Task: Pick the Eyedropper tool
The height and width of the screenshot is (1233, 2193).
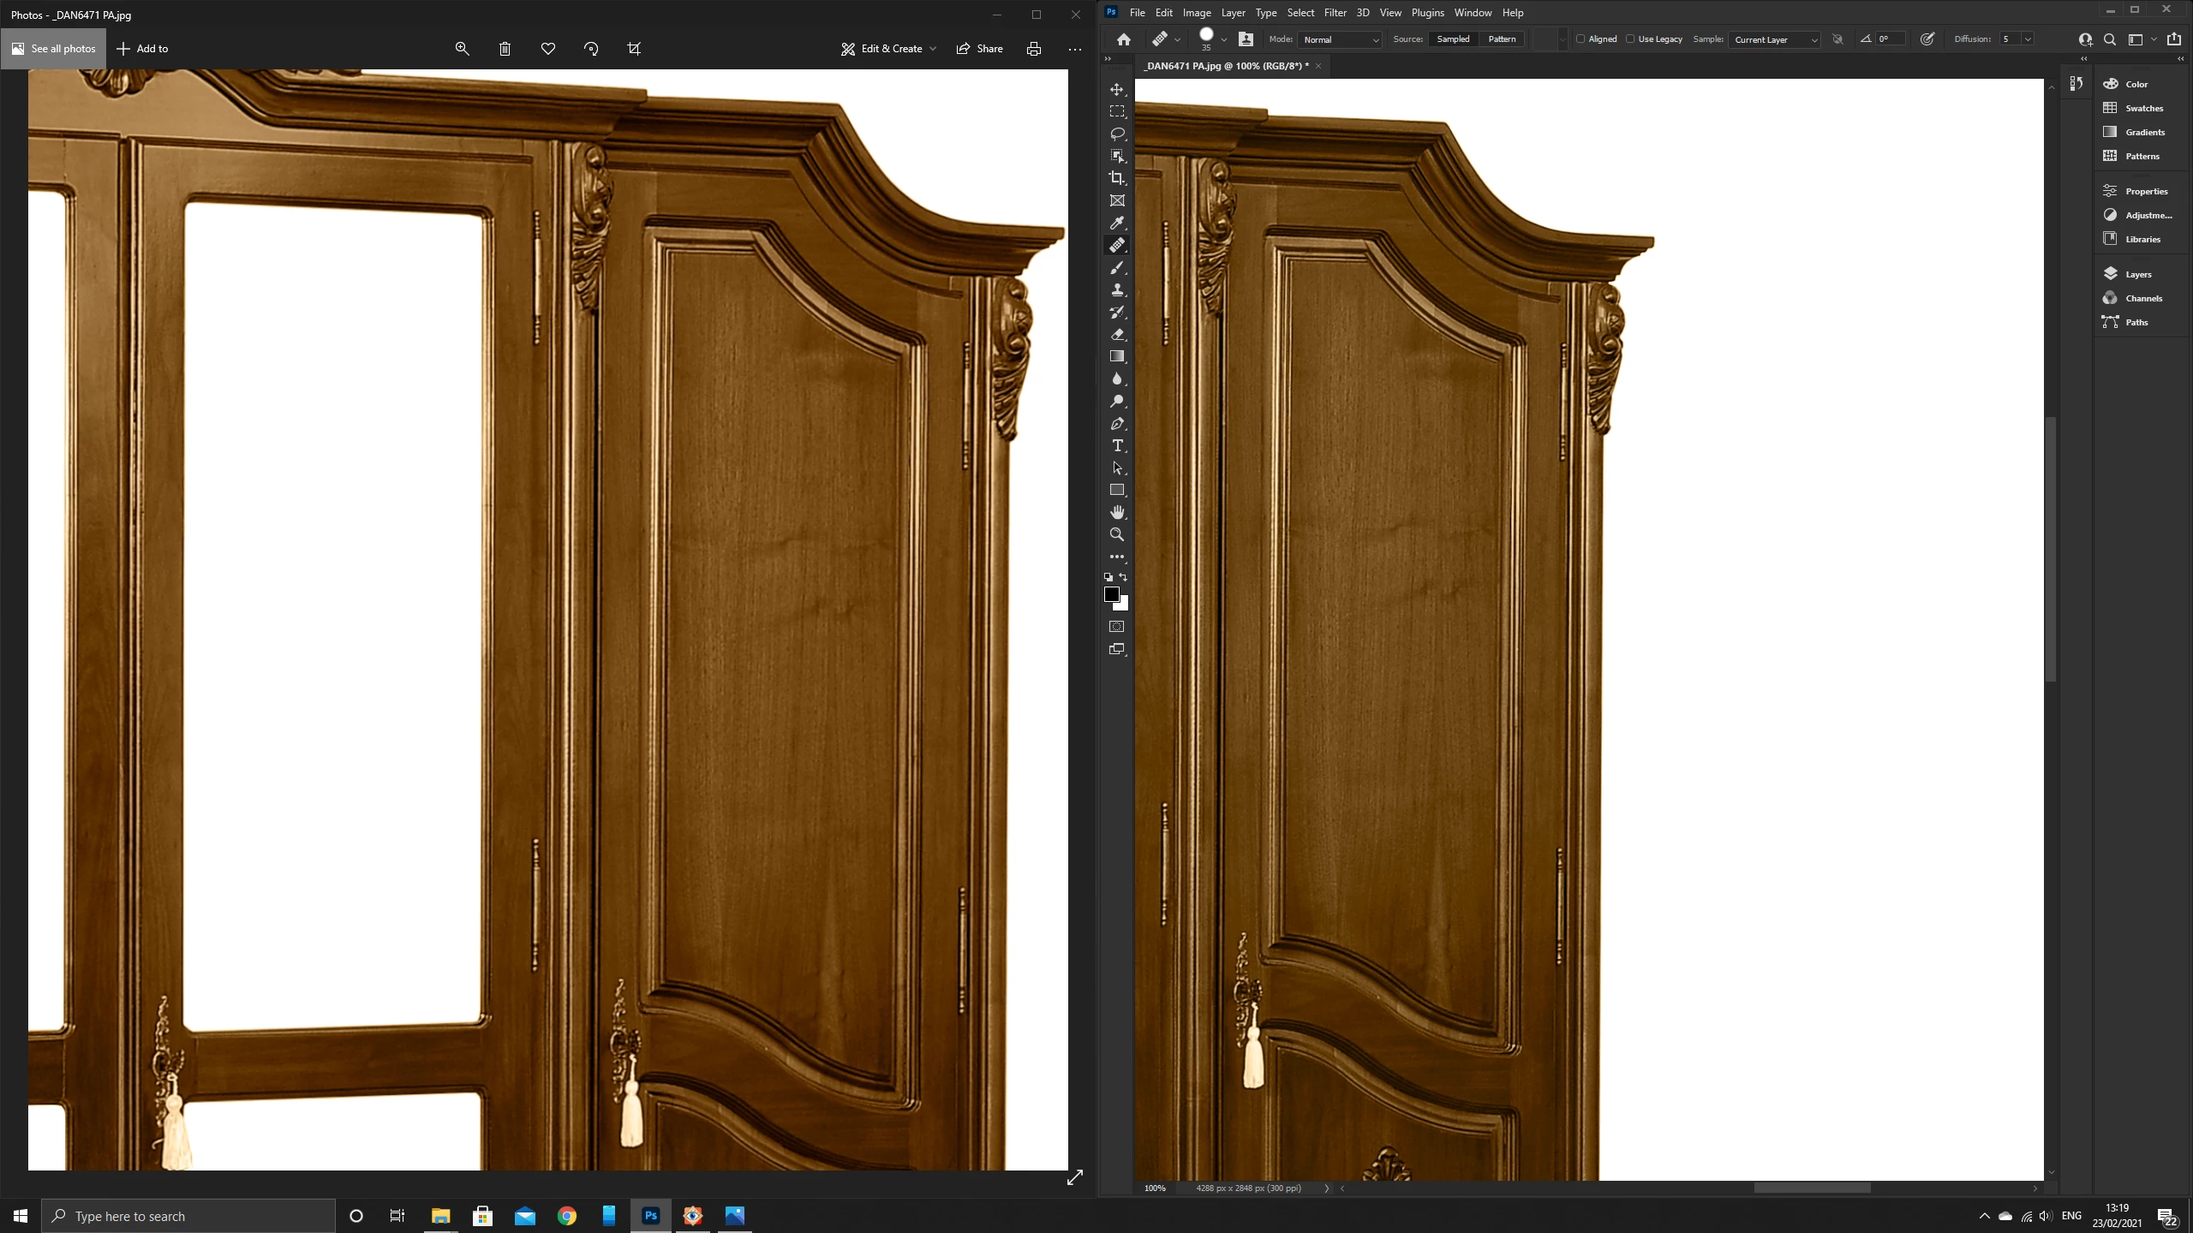Action: (x=1117, y=223)
